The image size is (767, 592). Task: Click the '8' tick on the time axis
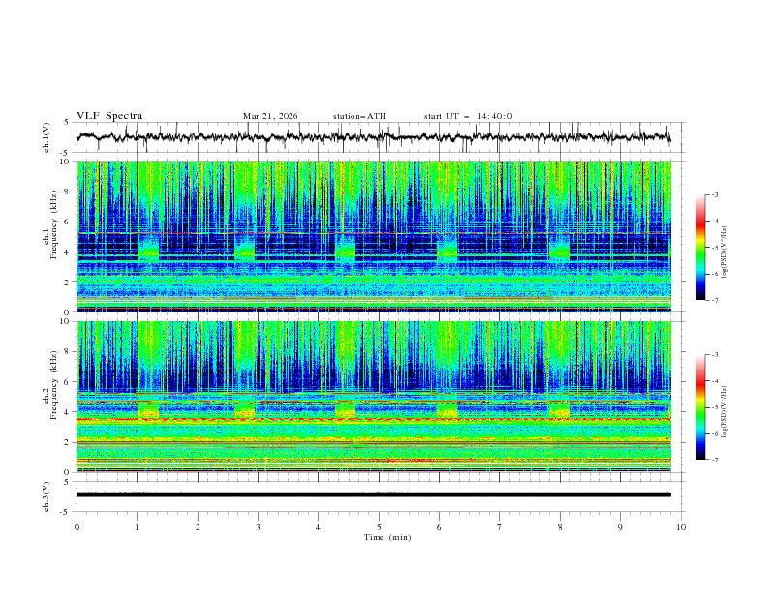[560, 527]
